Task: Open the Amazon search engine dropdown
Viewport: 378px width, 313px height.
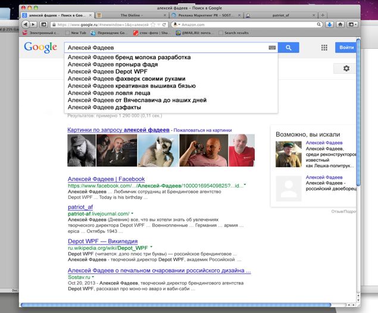Action: point(177,24)
